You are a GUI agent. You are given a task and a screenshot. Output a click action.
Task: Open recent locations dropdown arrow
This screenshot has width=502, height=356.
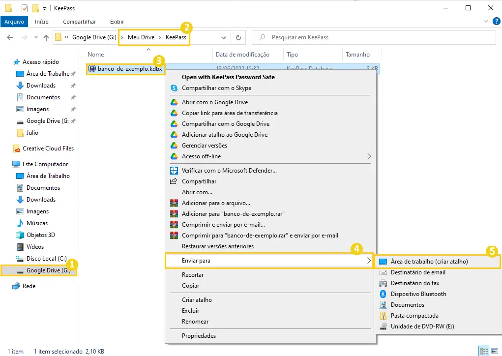(36, 37)
